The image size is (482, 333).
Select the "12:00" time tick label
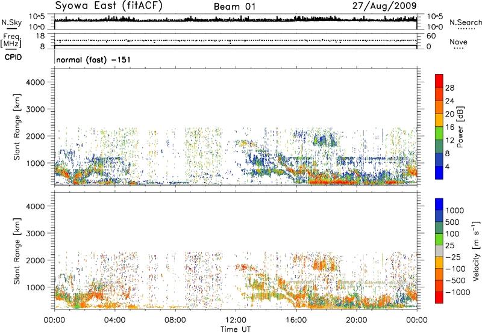(236, 320)
